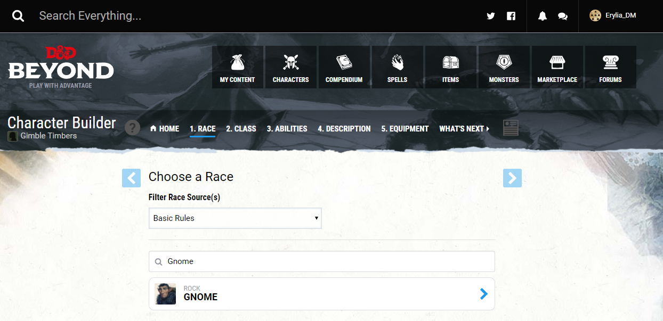This screenshot has width=663, height=321.
Task: Click the search magnifier icon
Action: tap(18, 16)
